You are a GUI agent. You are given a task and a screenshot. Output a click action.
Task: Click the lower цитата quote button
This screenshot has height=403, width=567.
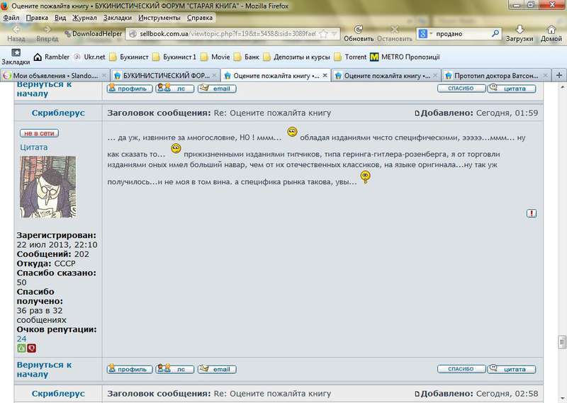[511, 369]
